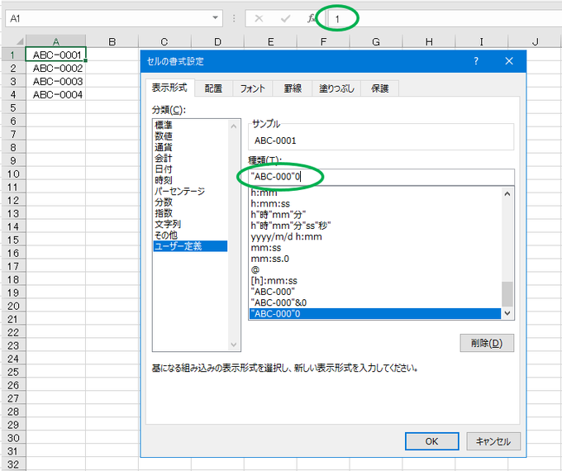Select cell A1 containing ABC-0001
This screenshot has height=471, width=562.
pos(56,55)
